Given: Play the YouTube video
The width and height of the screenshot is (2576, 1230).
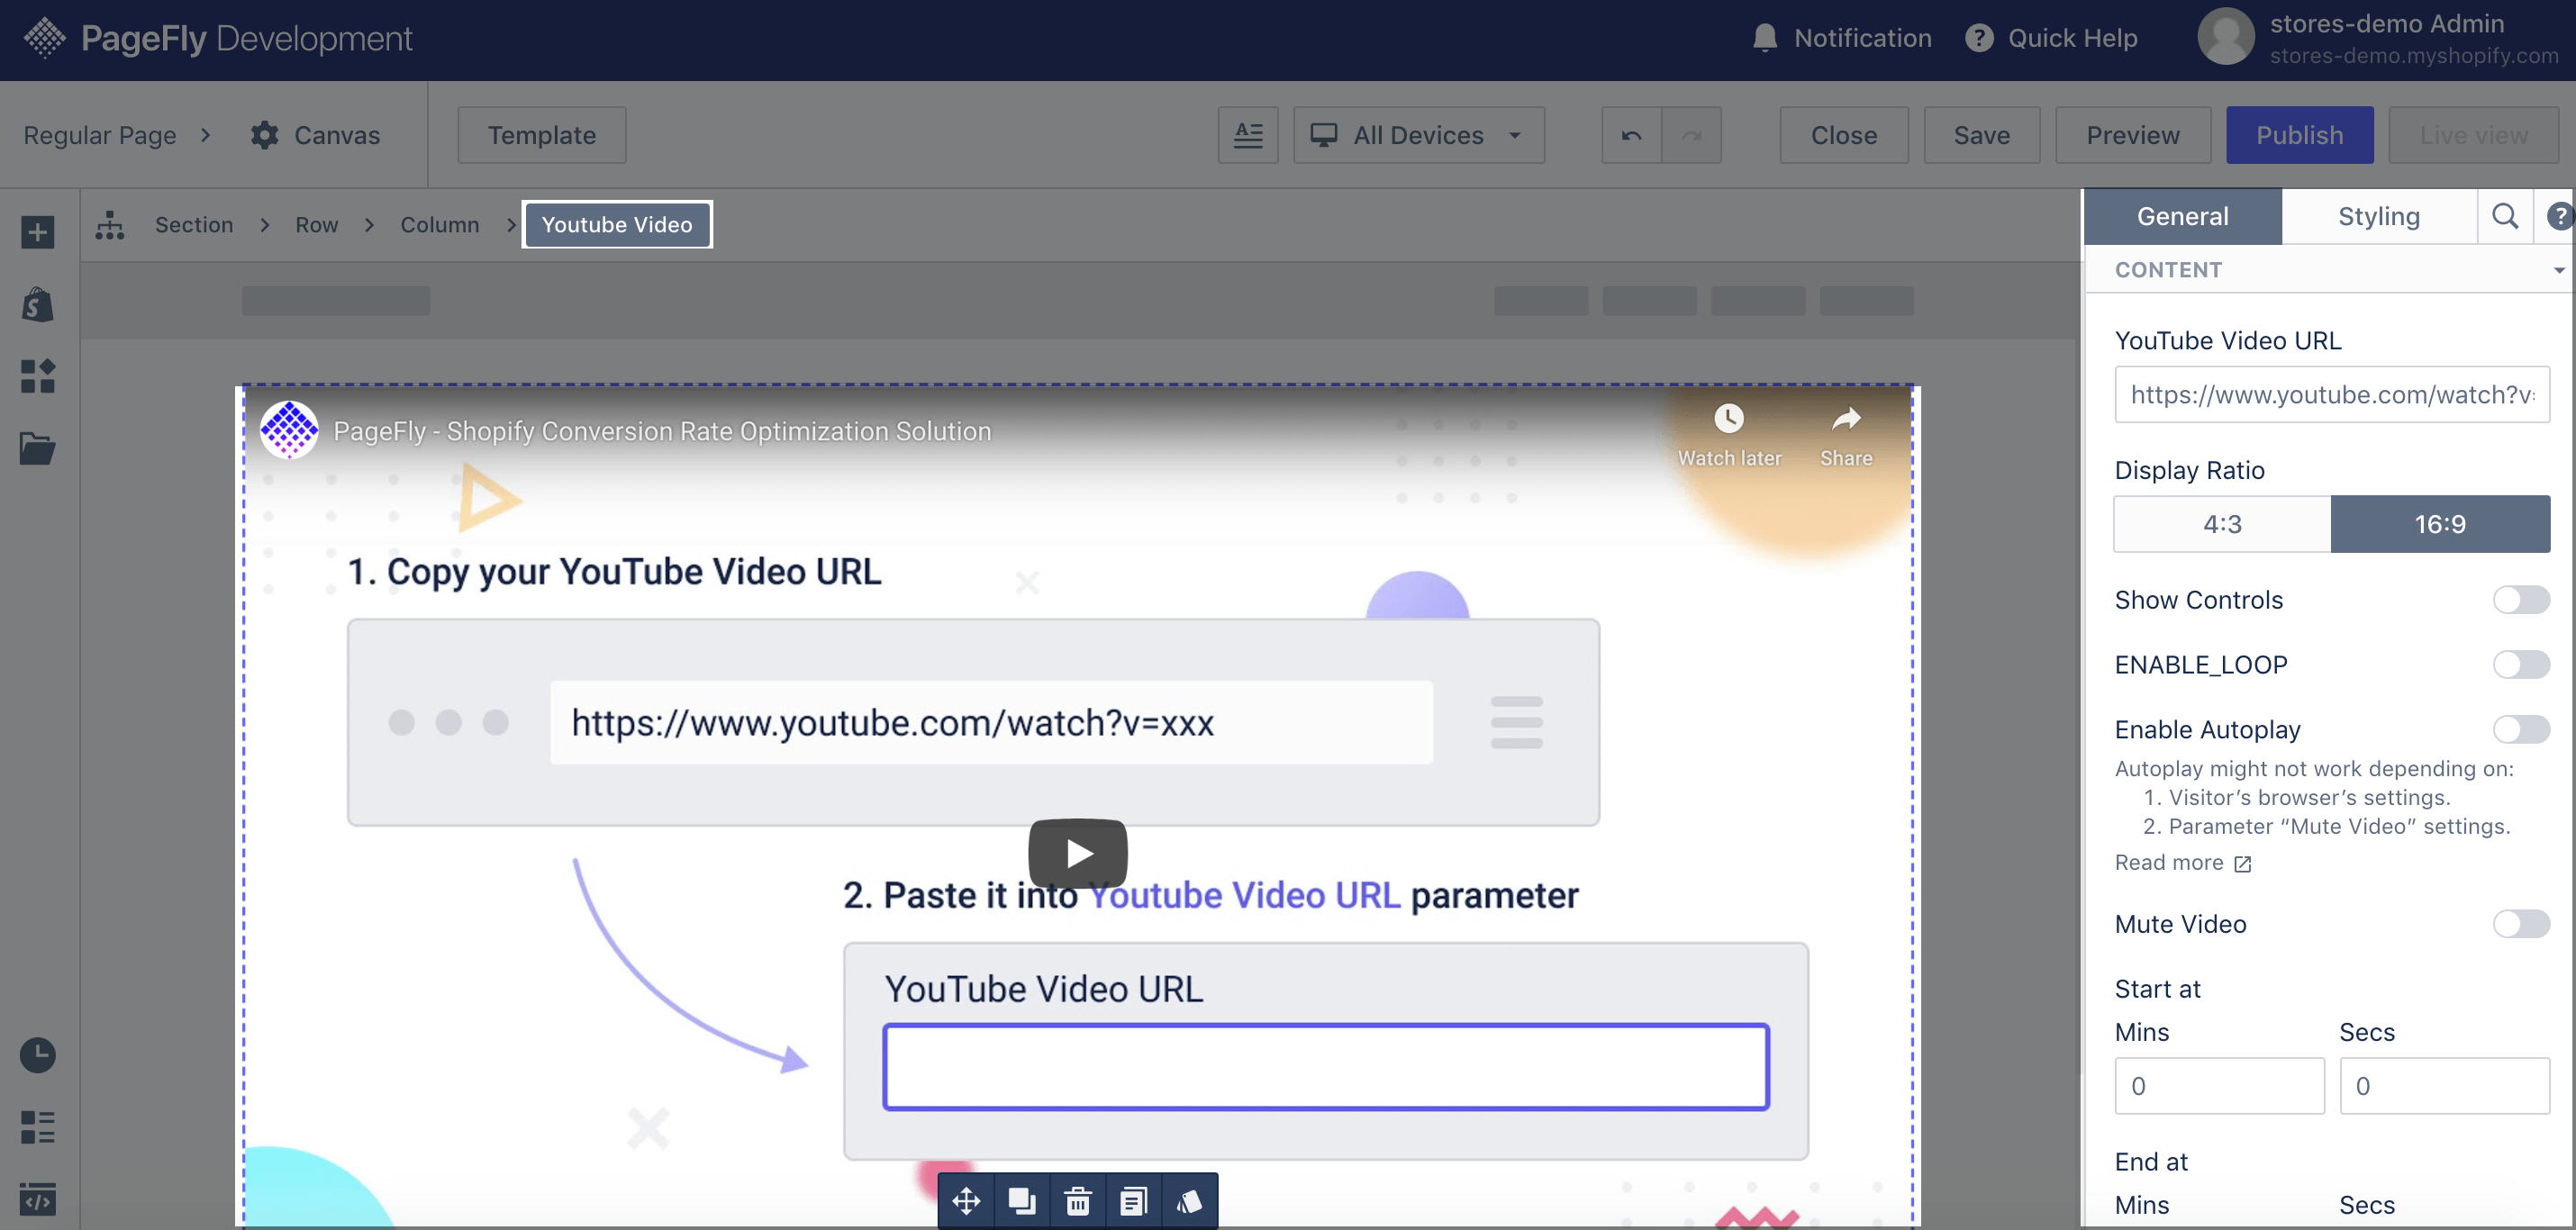Looking at the screenshot, I should click(x=1078, y=853).
